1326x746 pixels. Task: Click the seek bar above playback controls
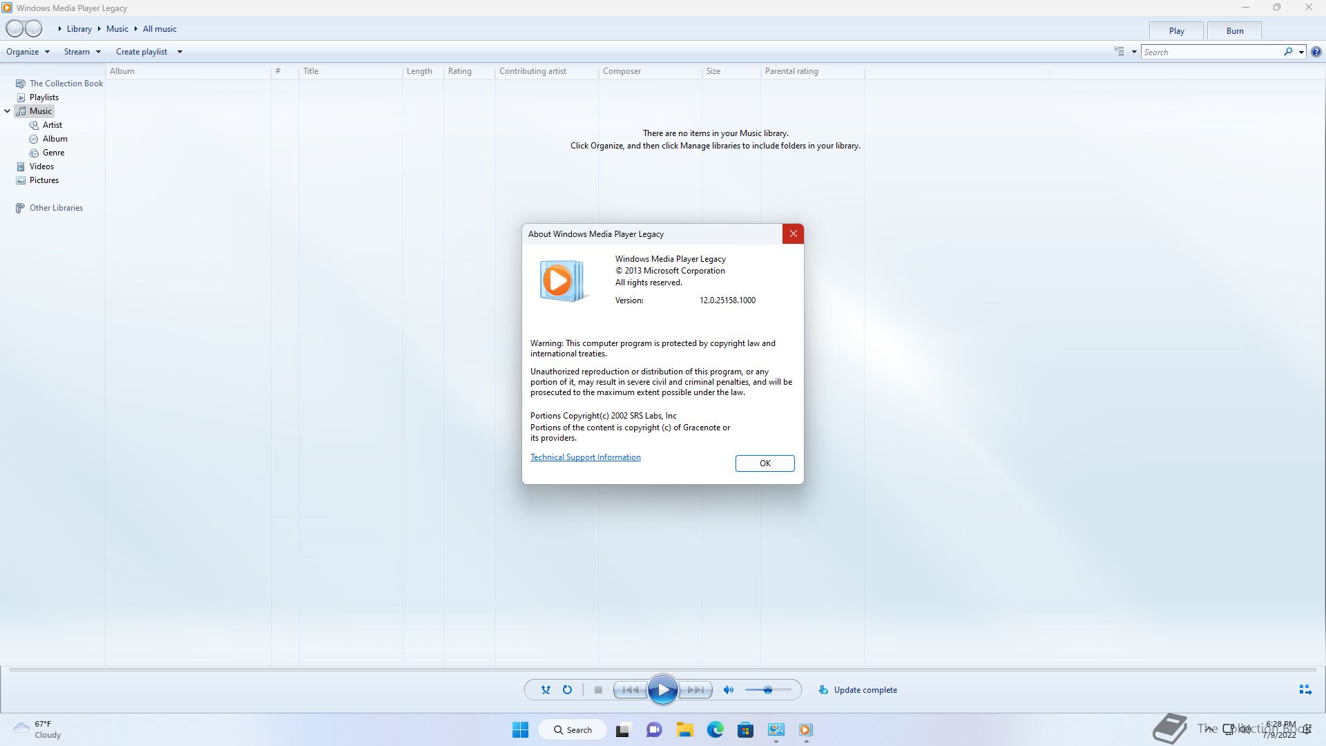(663, 670)
